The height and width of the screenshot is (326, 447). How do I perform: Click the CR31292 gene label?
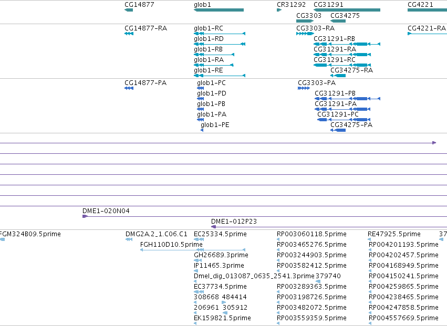291,5
